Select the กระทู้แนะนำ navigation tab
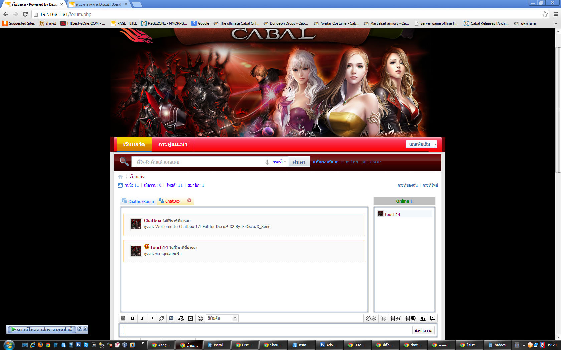The width and height of the screenshot is (561, 350). (x=173, y=144)
